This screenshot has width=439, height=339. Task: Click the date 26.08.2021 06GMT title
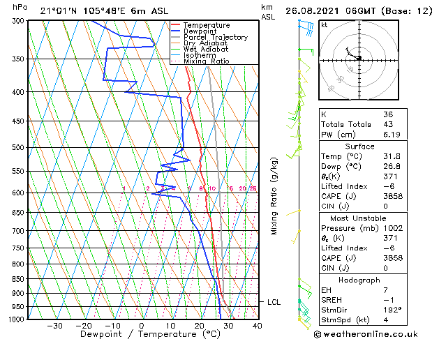(x=359, y=11)
